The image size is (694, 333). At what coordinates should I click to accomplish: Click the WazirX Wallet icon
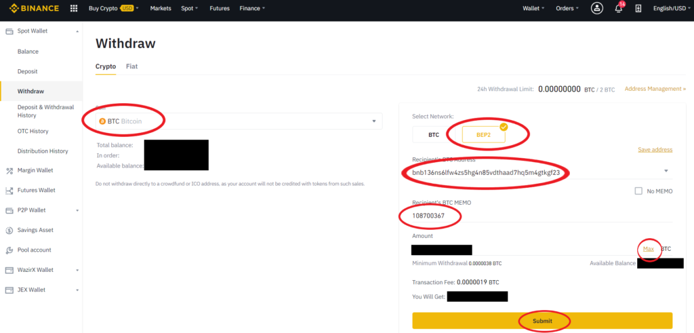click(x=9, y=270)
